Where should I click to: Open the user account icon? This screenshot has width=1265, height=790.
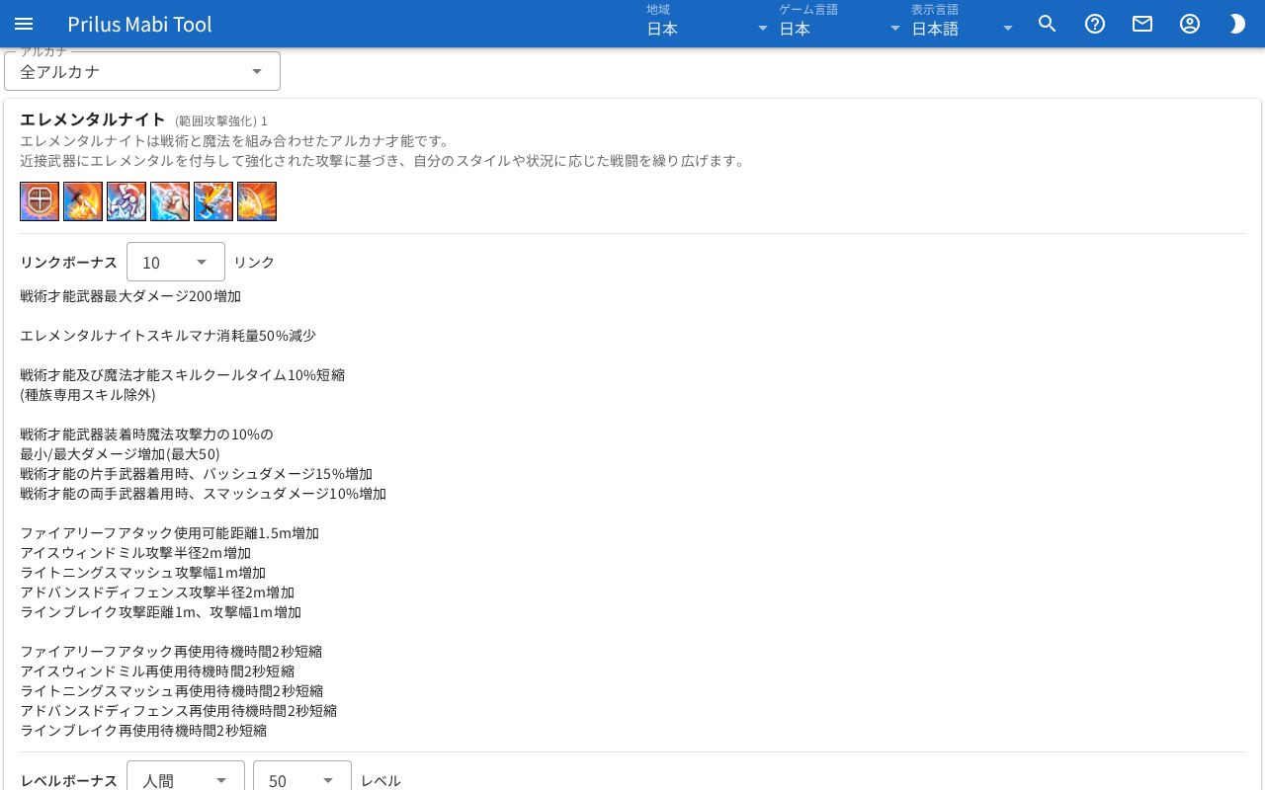click(1190, 24)
